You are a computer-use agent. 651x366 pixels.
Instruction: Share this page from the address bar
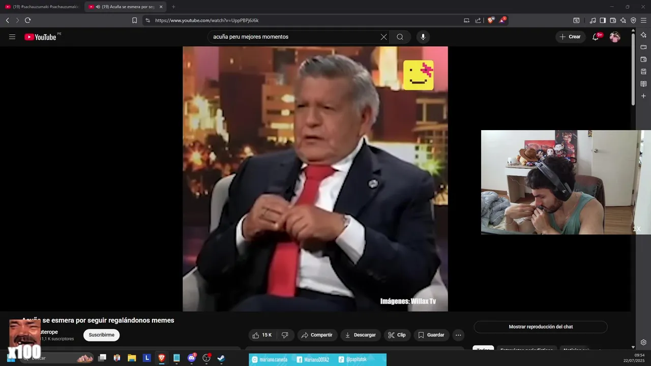pos(478,20)
